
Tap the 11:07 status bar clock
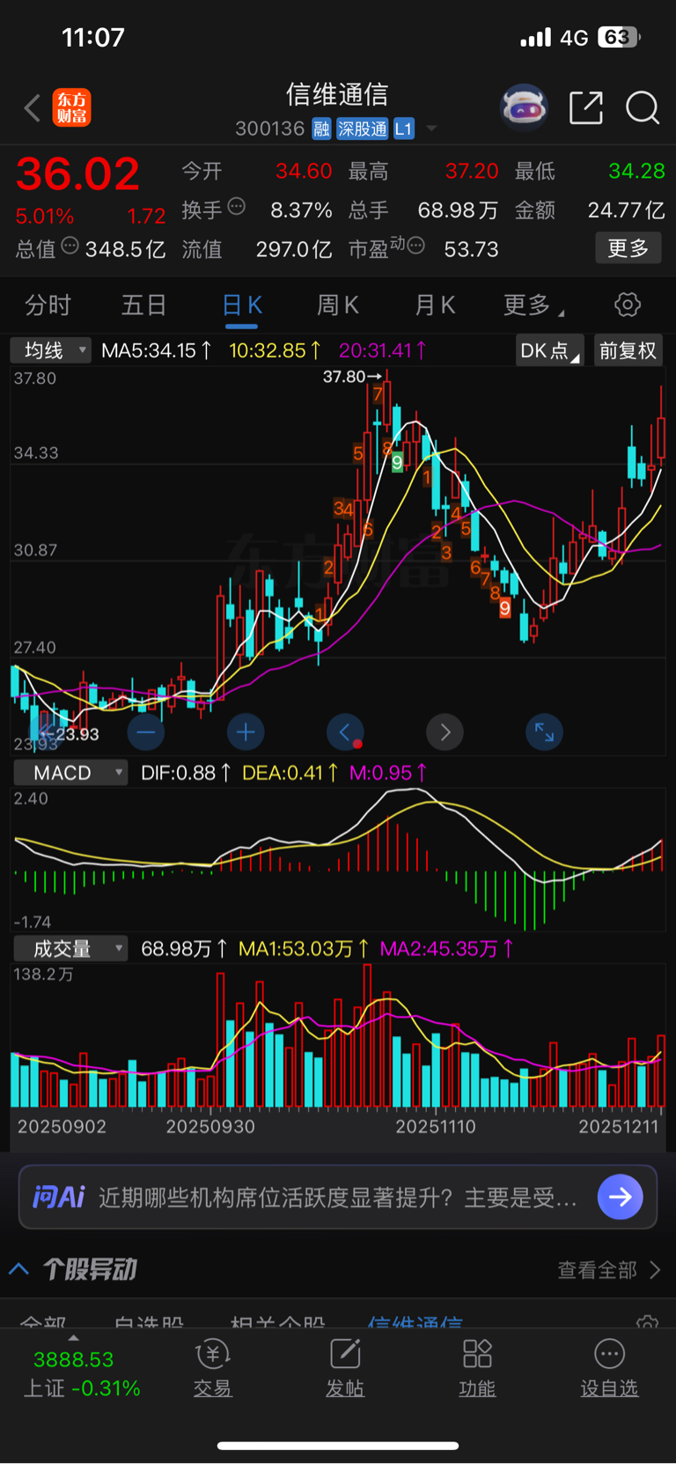click(93, 37)
